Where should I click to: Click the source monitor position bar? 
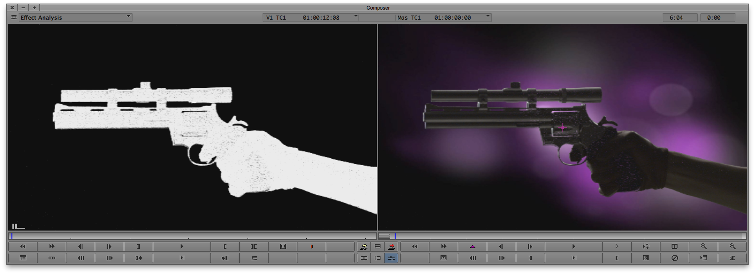tap(193, 236)
